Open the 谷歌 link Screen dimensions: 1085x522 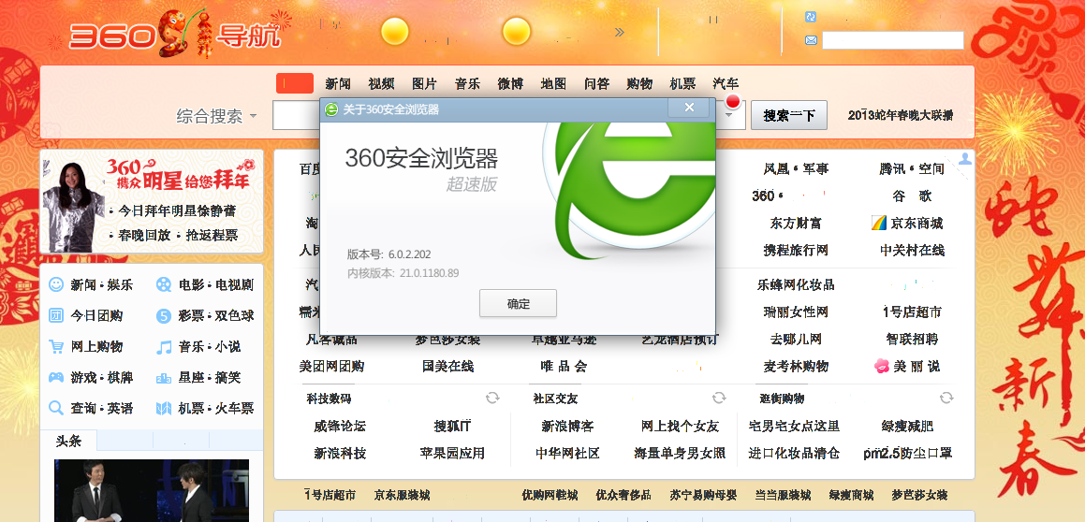(912, 196)
